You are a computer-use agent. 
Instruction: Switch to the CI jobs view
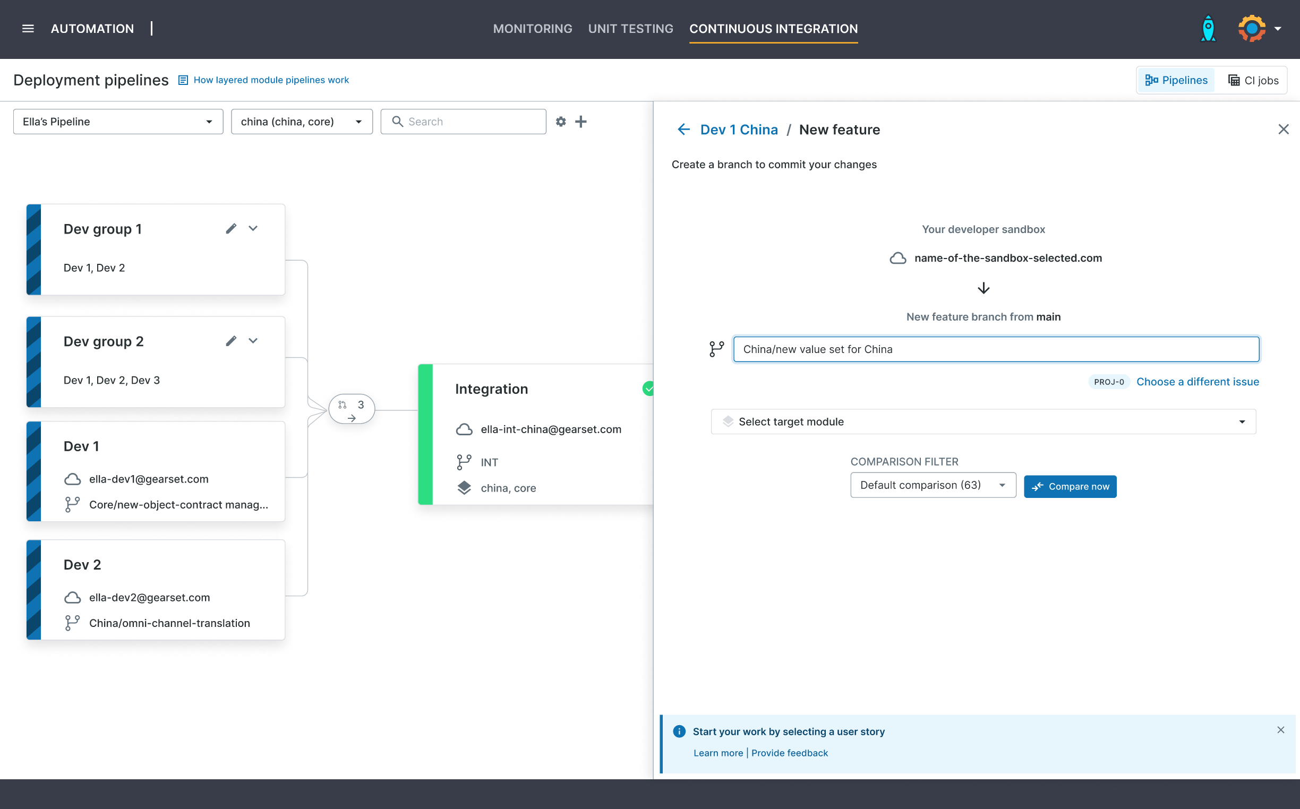pos(1253,80)
